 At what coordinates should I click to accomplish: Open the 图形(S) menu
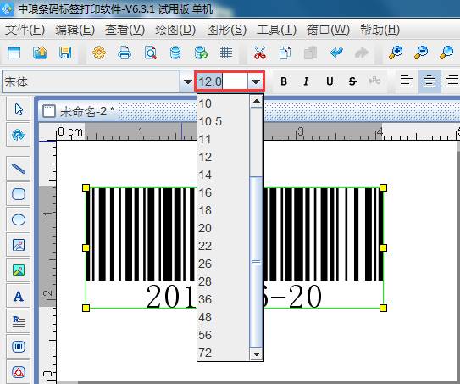[226, 30]
